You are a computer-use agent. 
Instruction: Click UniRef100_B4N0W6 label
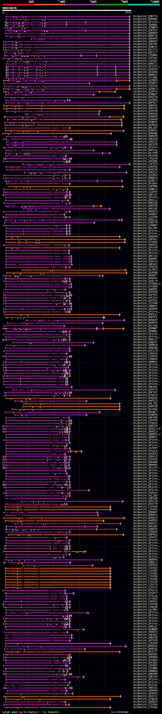[145, 133]
